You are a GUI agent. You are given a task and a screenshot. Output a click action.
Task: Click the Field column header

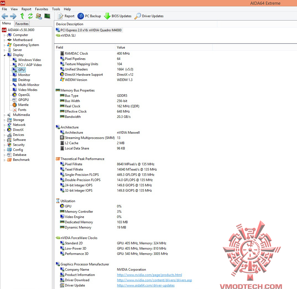(x=85, y=47)
